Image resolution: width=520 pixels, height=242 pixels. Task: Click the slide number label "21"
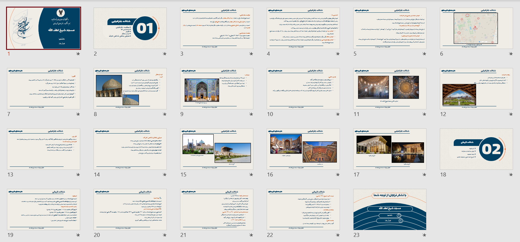183,235
